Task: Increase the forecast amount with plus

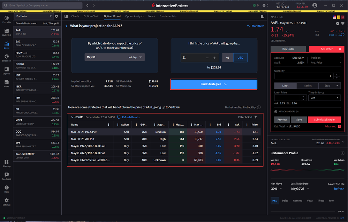Action: click(214, 58)
